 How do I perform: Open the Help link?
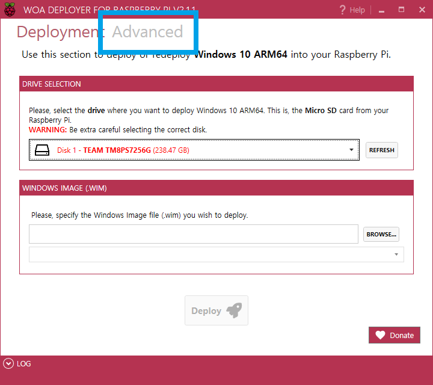click(x=357, y=10)
